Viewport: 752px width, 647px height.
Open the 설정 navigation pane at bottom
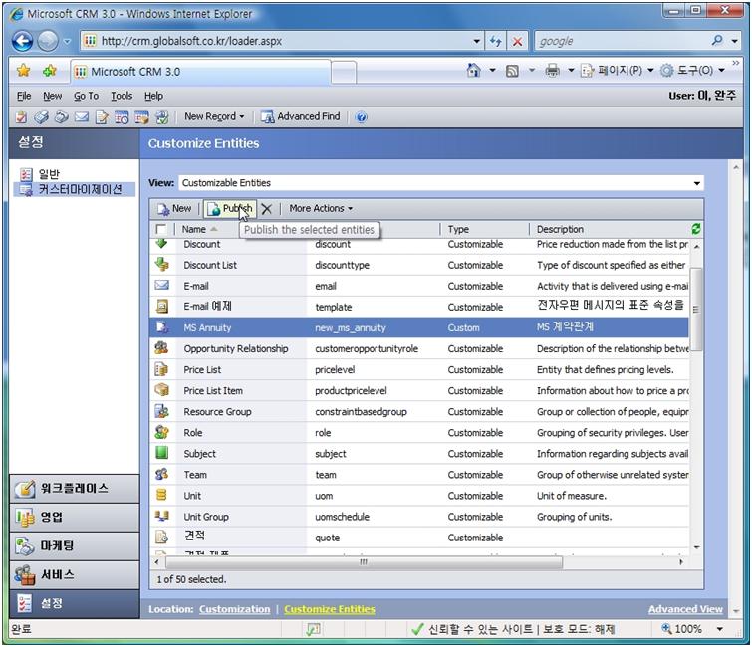click(x=75, y=603)
